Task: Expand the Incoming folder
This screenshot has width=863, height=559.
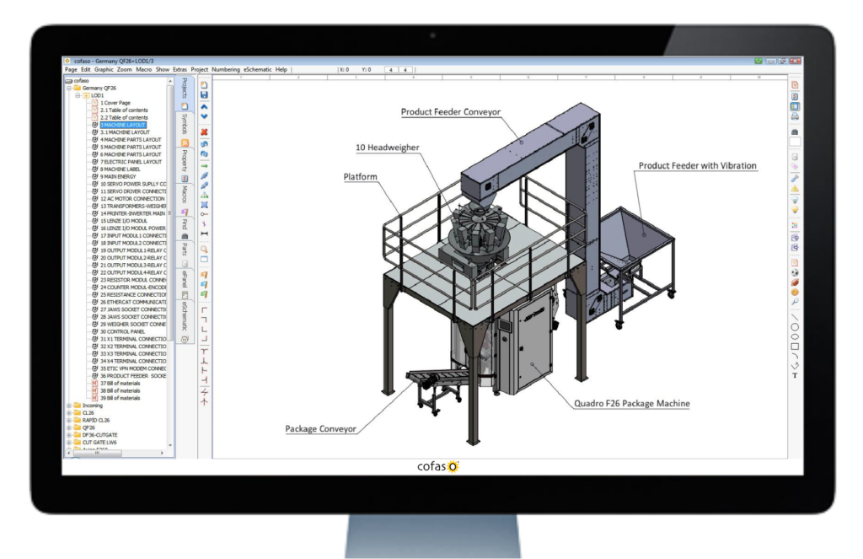Action: click(x=69, y=406)
